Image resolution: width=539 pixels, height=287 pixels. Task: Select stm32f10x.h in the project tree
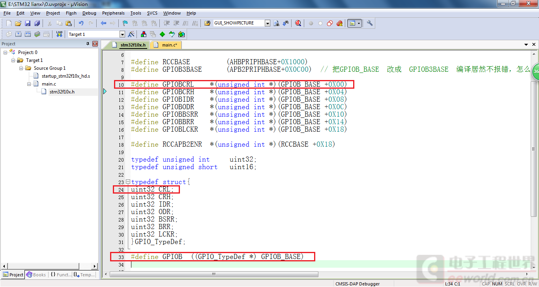62,92
